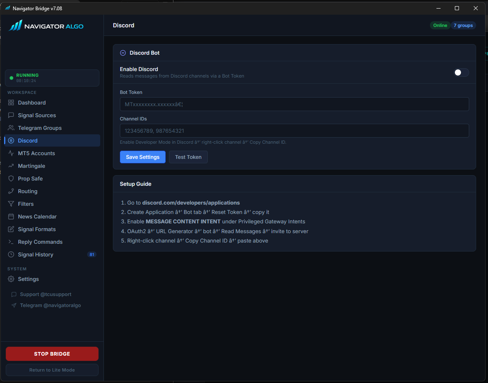Click Return to Lite Mode

[x=52, y=370]
